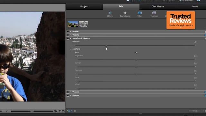Click the trash icon to delete effect
The image size is (206, 116).
(75, 111)
